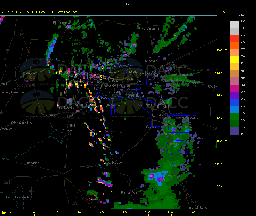This screenshot has width=256, height=216.
Task: Click the Aero_GH label
Action: [170, 133]
